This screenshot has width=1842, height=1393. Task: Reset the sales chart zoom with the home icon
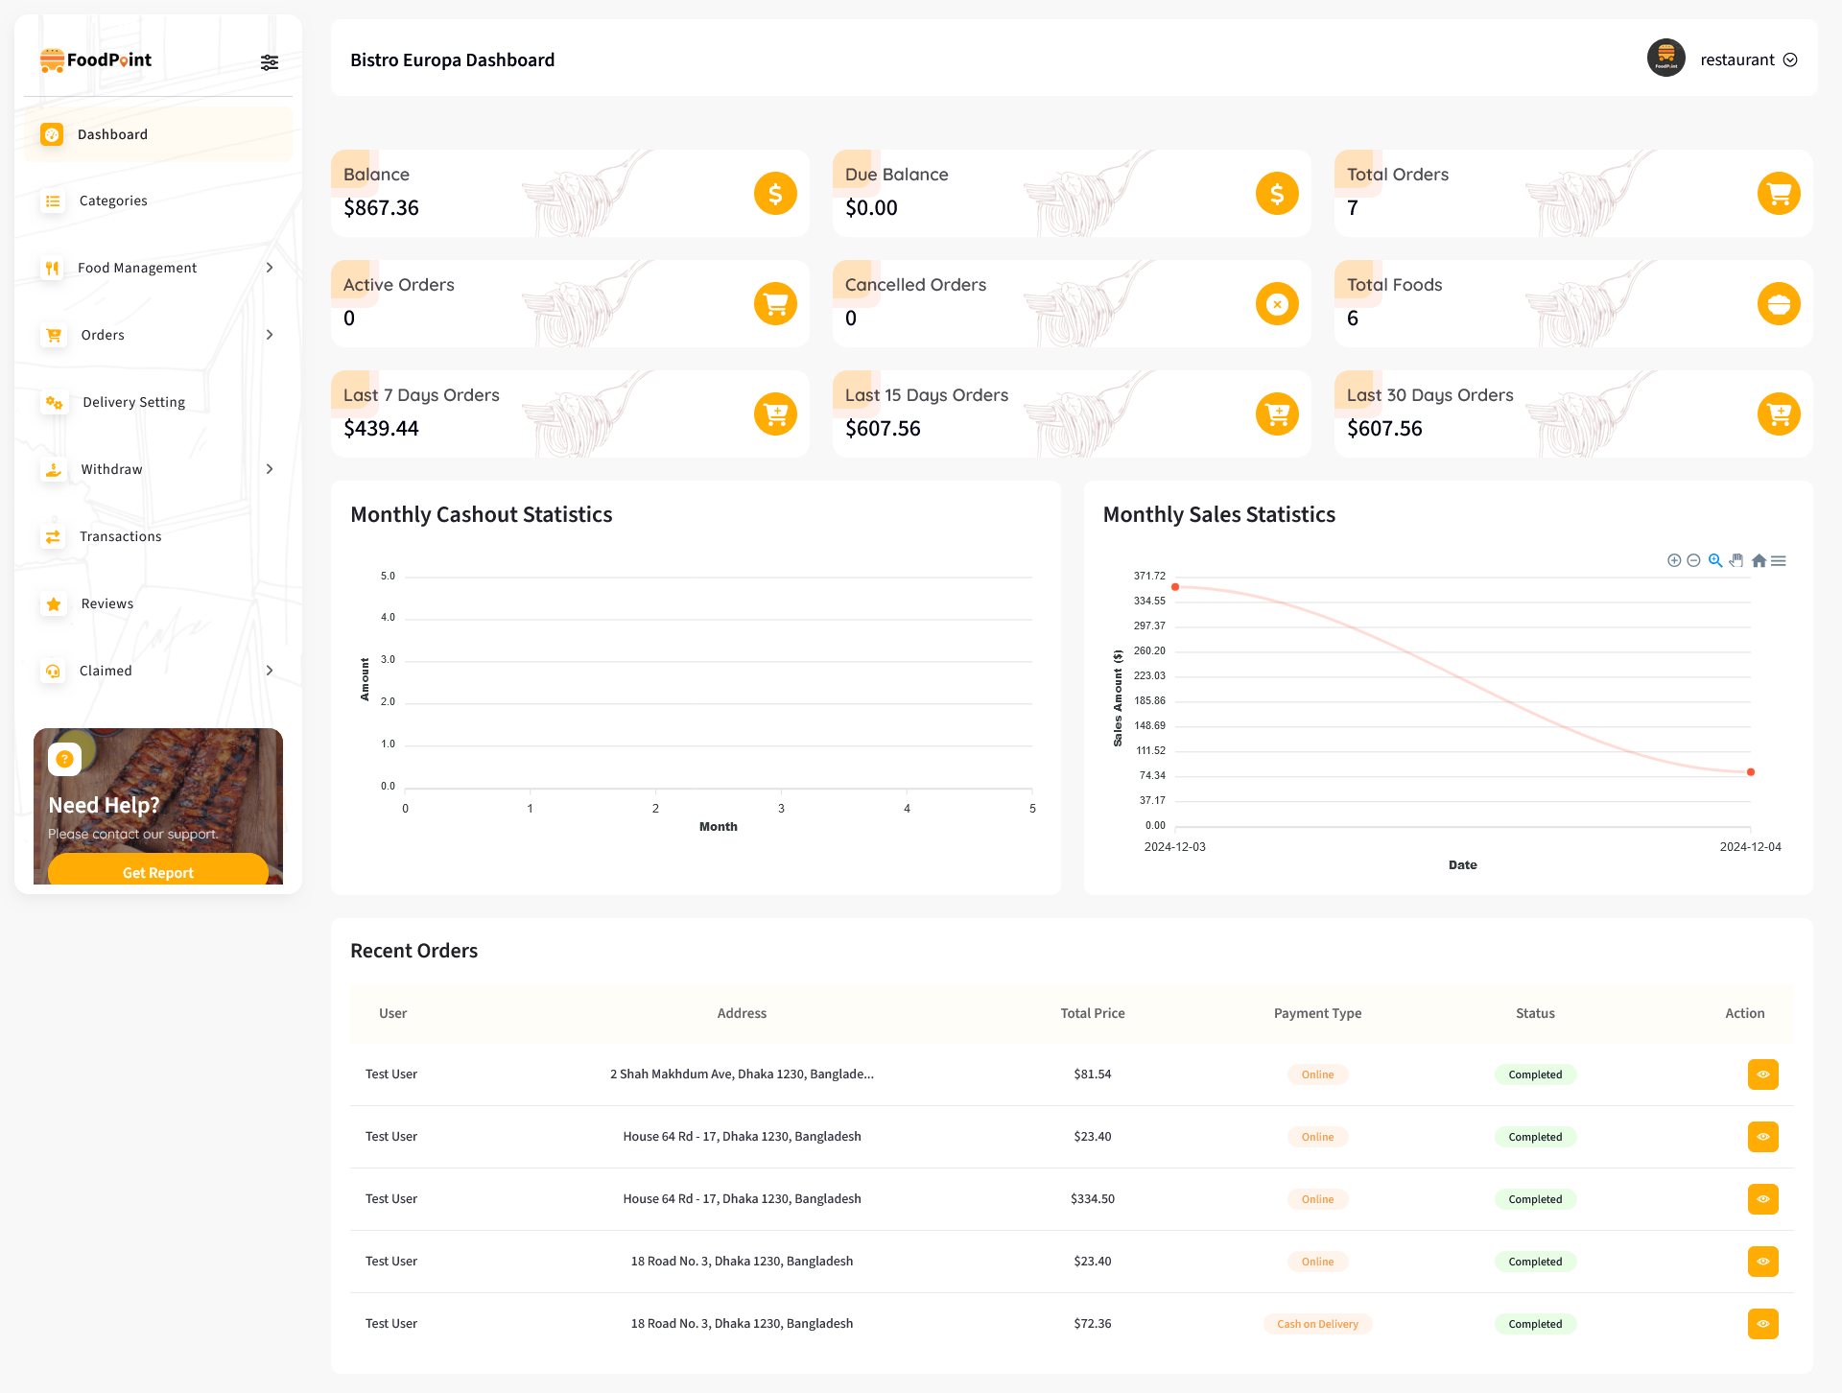1759,560
